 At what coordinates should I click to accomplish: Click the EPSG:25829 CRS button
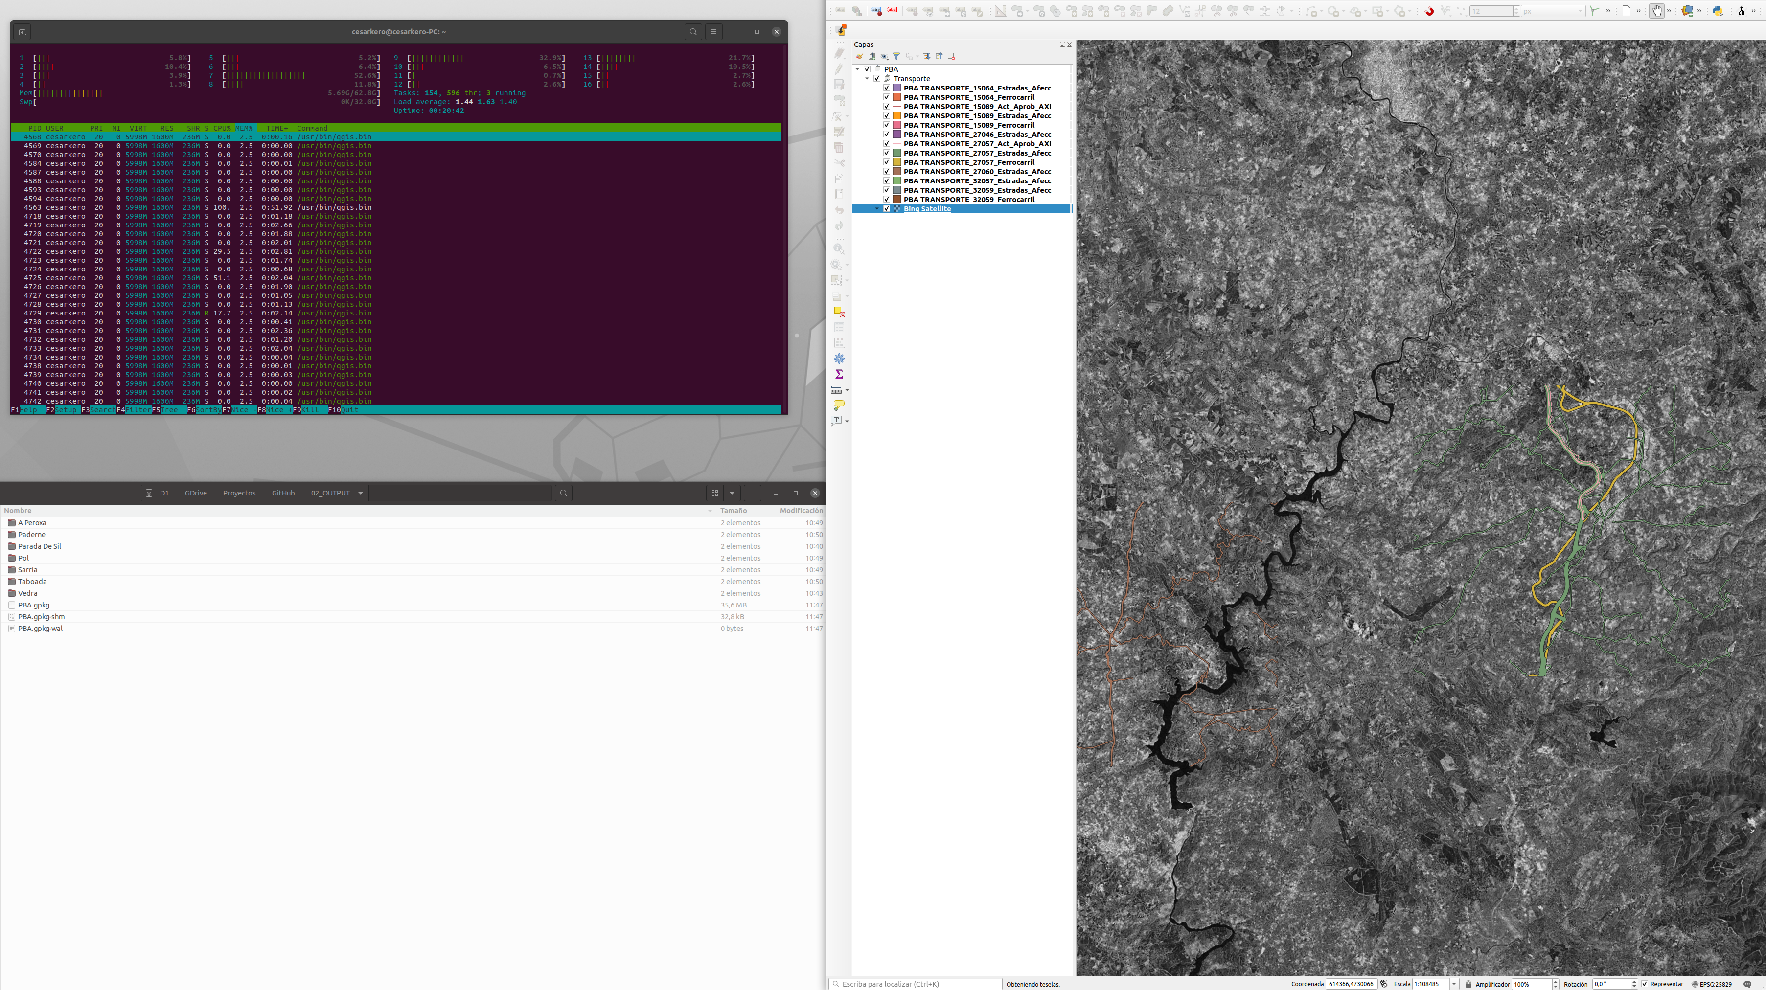(x=1711, y=984)
